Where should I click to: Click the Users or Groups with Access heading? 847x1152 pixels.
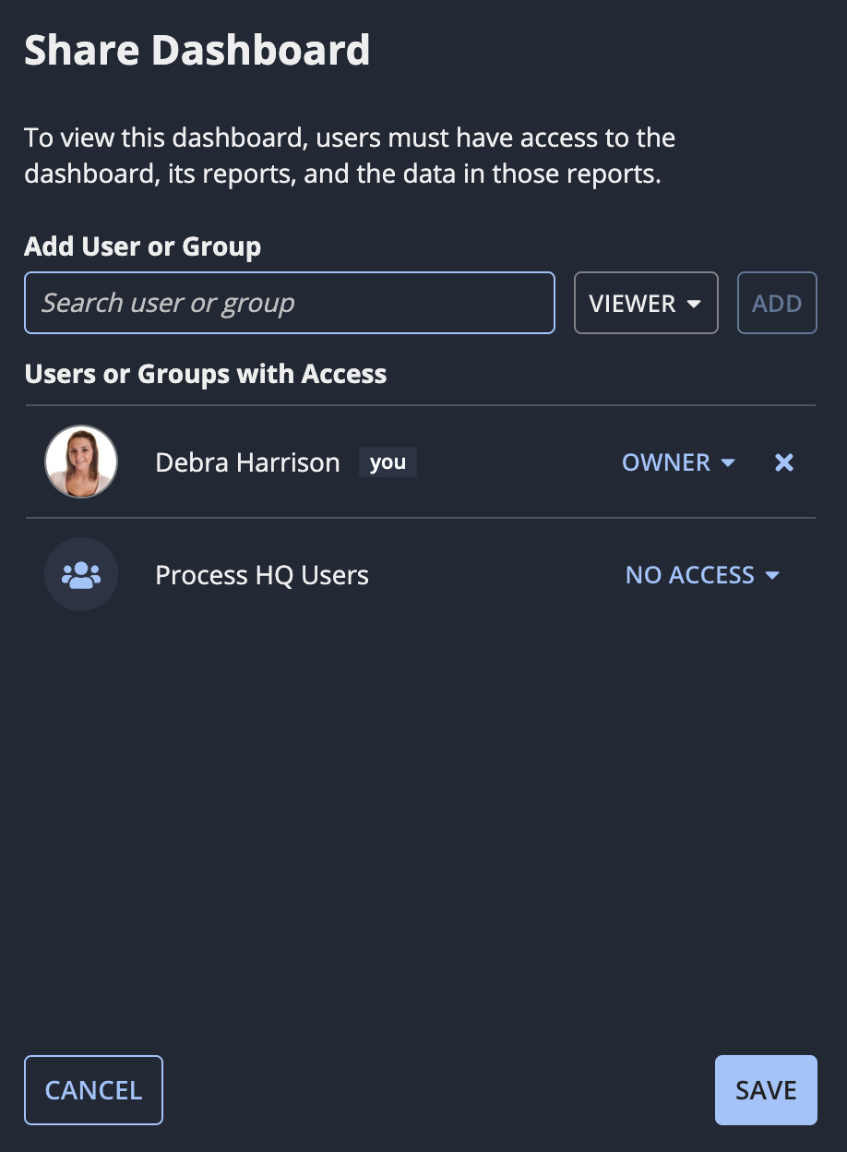click(206, 374)
